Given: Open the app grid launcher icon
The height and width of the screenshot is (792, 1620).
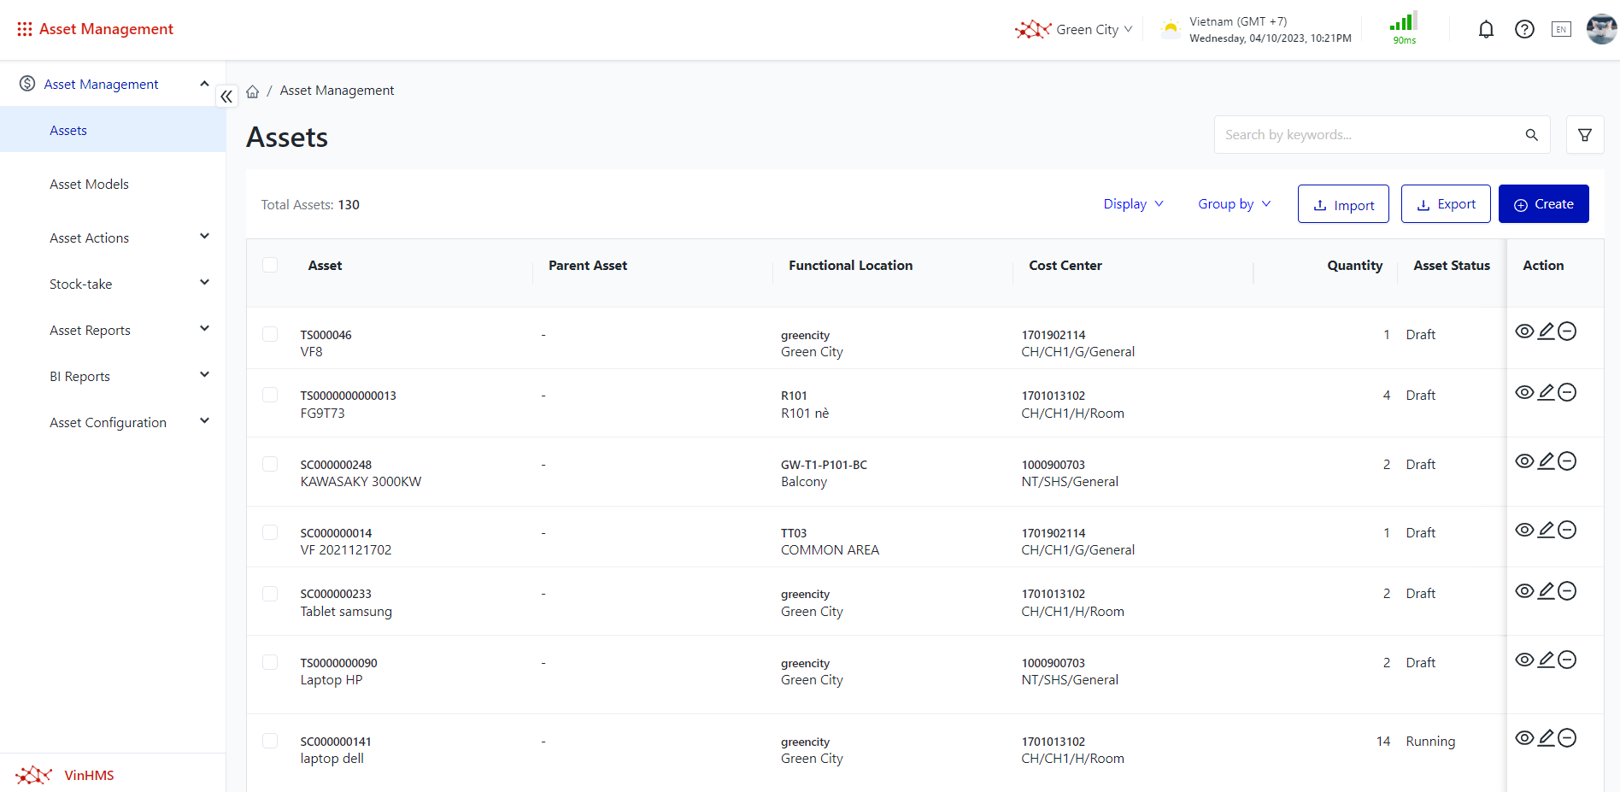Looking at the screenshot, I should point(25,29).
